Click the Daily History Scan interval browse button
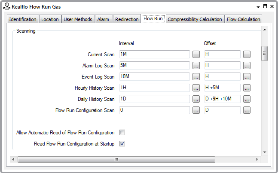The width and height of the screenshot is (278, 173). point(196,99)
